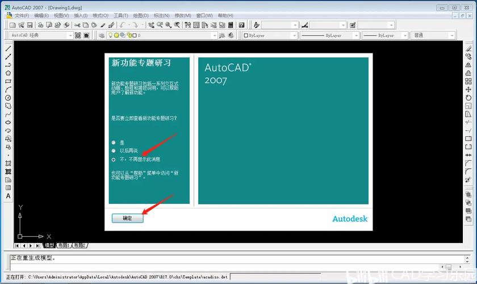Cut with the scissors icon
477x284 pixels.
tap(77, 25)
